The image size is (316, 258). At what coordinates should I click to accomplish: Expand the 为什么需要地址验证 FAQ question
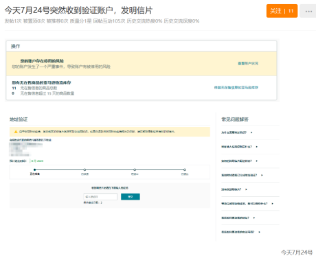tap(236, 132)
